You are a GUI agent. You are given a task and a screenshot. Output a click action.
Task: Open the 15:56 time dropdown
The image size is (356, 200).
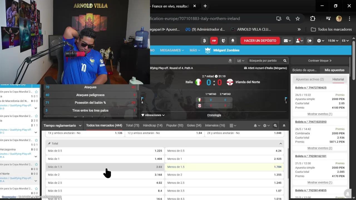point(333,41)
